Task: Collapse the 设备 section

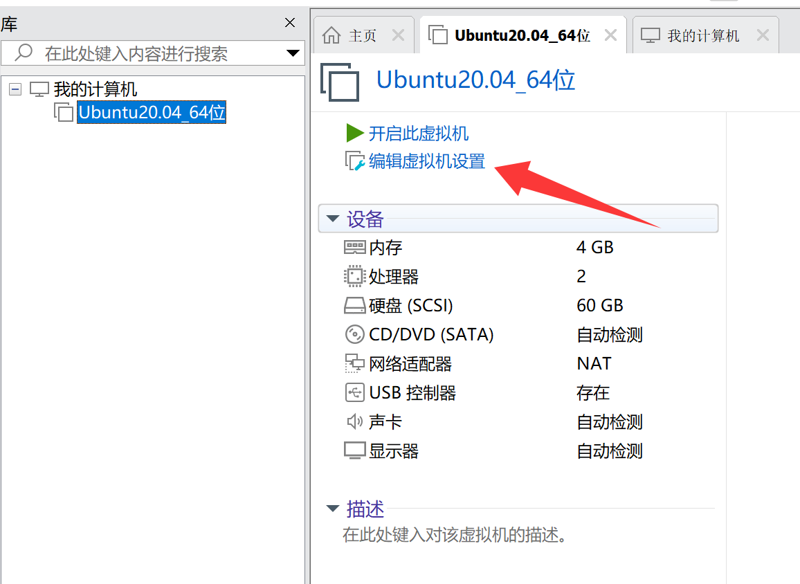Action: [333, 219]
